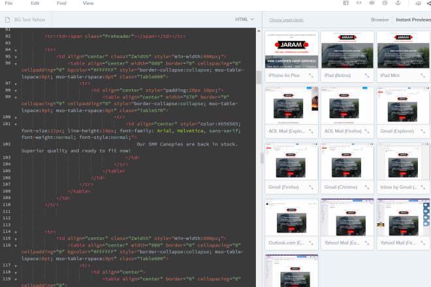This screenshot has height=287, width=431.
Task: Click the cloud upload icon
Action: click(418, 3)
